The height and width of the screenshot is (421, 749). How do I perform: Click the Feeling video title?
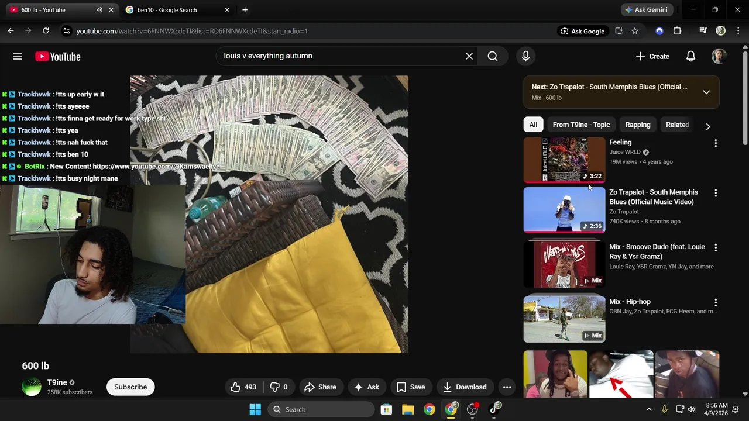[620, 142]
